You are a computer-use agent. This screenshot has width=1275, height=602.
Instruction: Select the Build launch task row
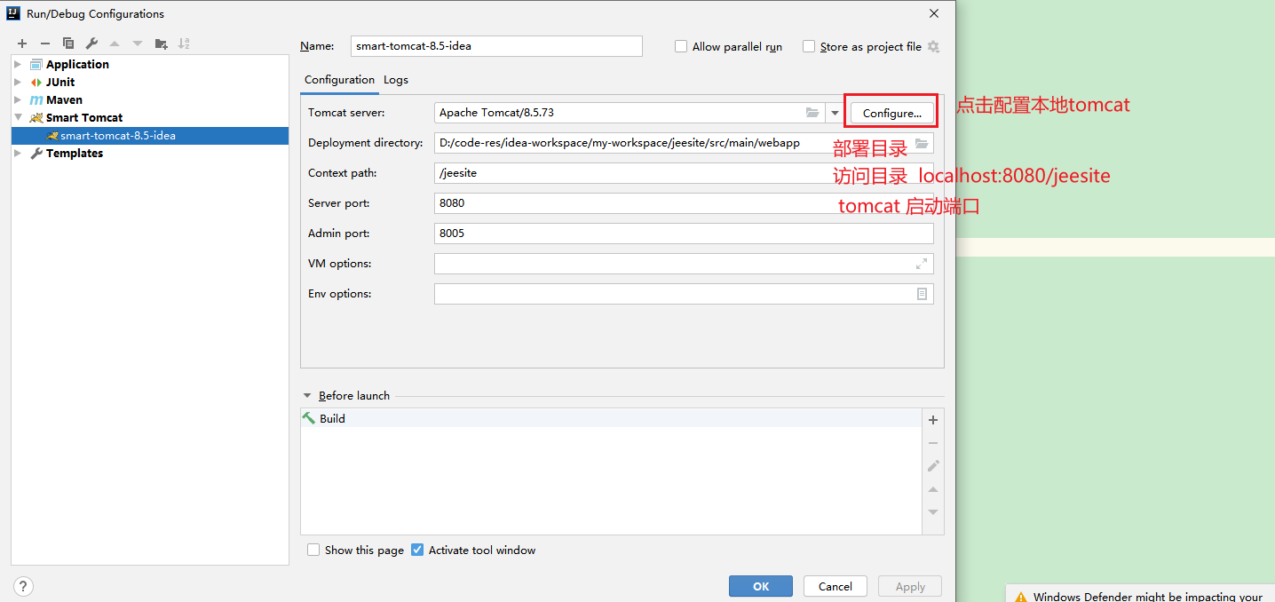[x=612, y=418]
